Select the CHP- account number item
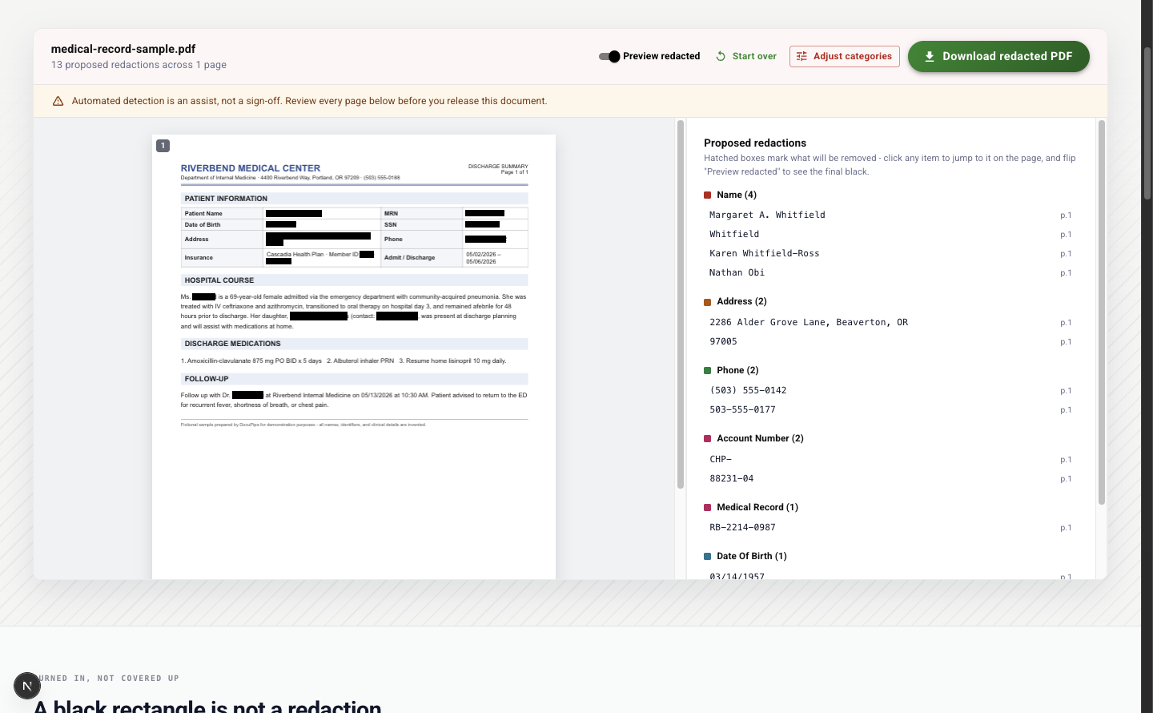Viewport: 1153px width, 713px height. click(890, 459)
